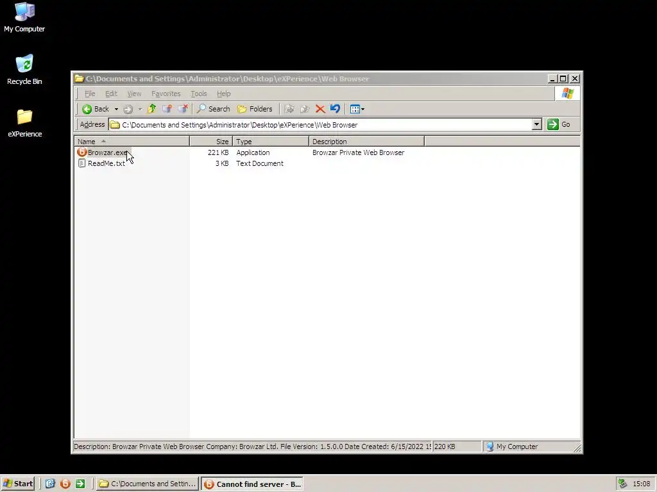Screen dimensions: 657x492
Task: Click the red Delete icon
Action: [320, 109]
